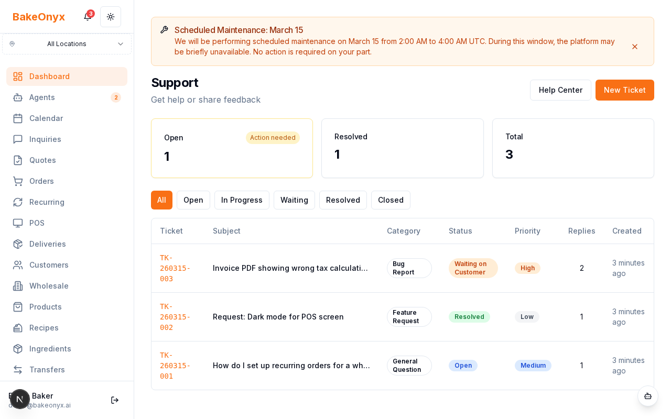Open the chatbot assistant floating button
671x419 pixels.
(648, 396)
